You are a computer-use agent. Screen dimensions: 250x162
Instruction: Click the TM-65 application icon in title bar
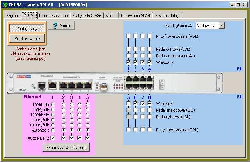click(x=5, y=5)
